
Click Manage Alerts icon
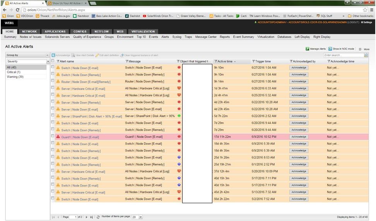tap(307, 49)
